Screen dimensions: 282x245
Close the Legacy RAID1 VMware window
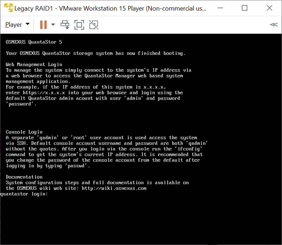269,8
